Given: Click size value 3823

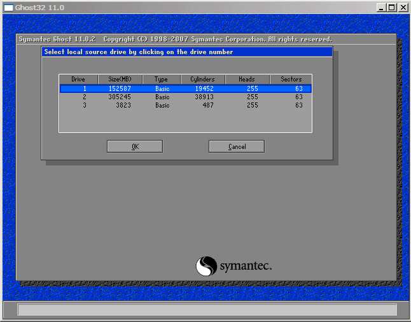Looking at the screenshot, I should 123,105.
